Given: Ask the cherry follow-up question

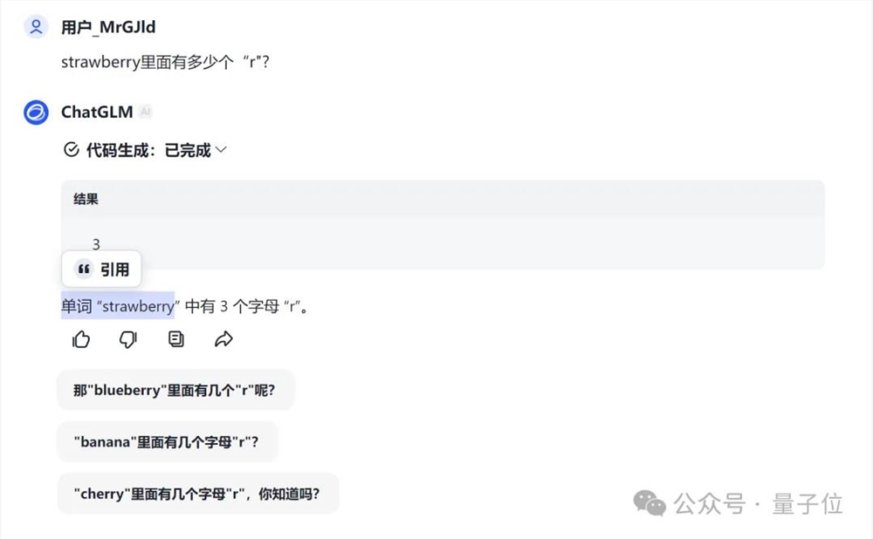Looking at the screenshot, I should (x=197, y=493).
